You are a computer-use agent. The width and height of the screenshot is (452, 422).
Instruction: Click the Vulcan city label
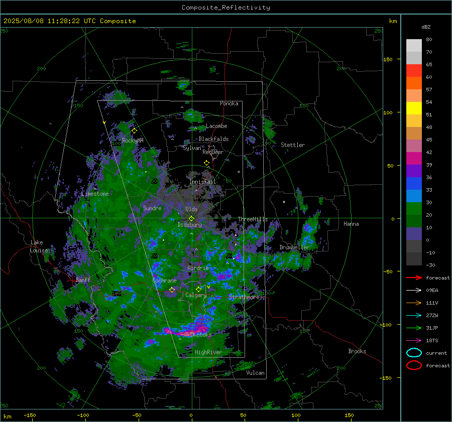(256, 373)
